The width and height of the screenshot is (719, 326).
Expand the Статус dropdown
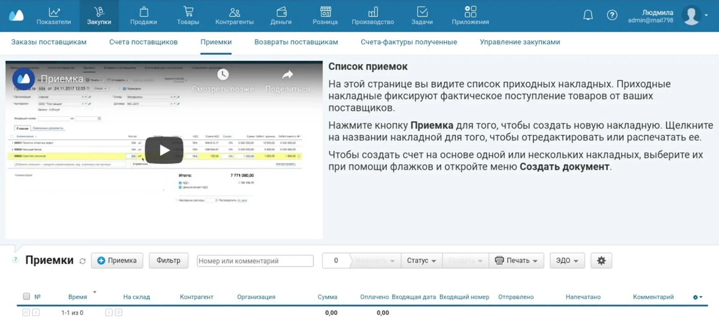pos(421,260)
